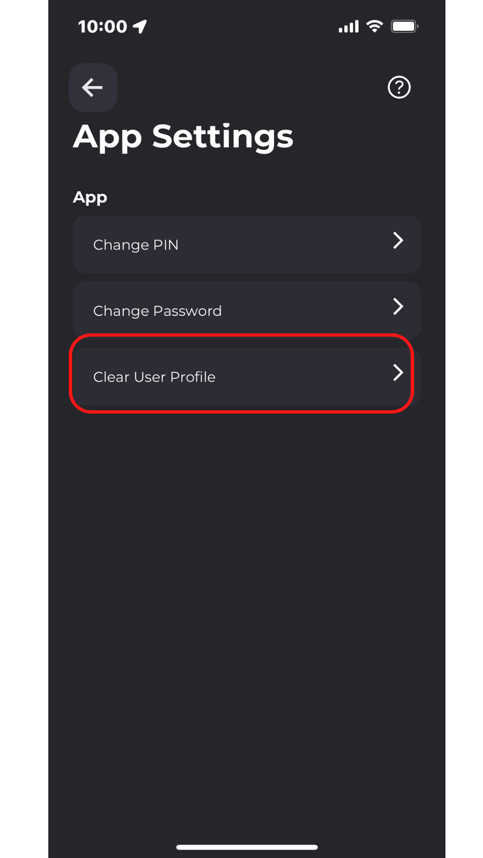This screenshot has width=483, height=858.
Task: Tap the App Settings page title
Action: (183, 137)
